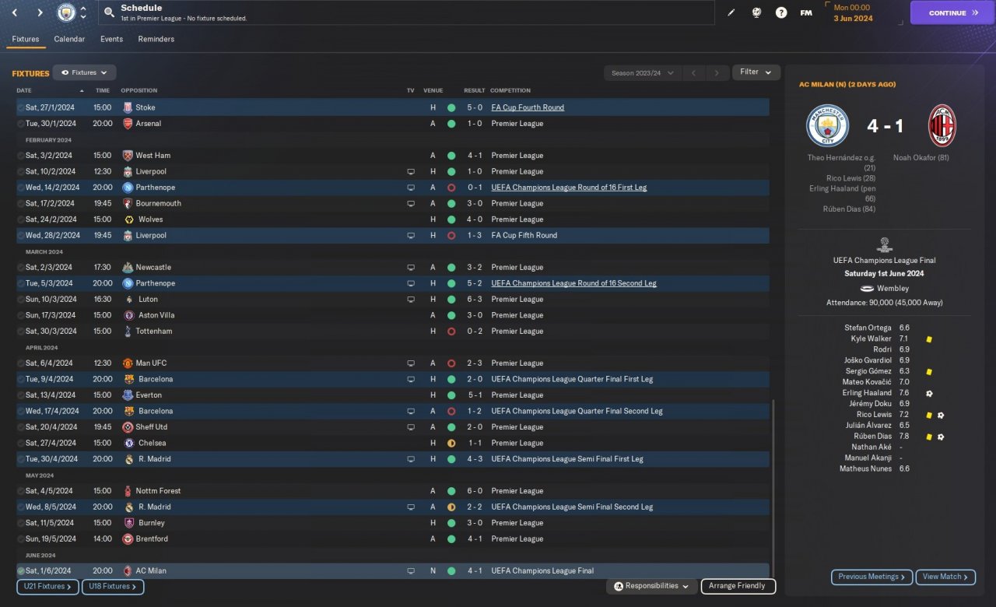Click the Aston Villa club badge
This screenshot has width=996, height=607.
point(128,315)
